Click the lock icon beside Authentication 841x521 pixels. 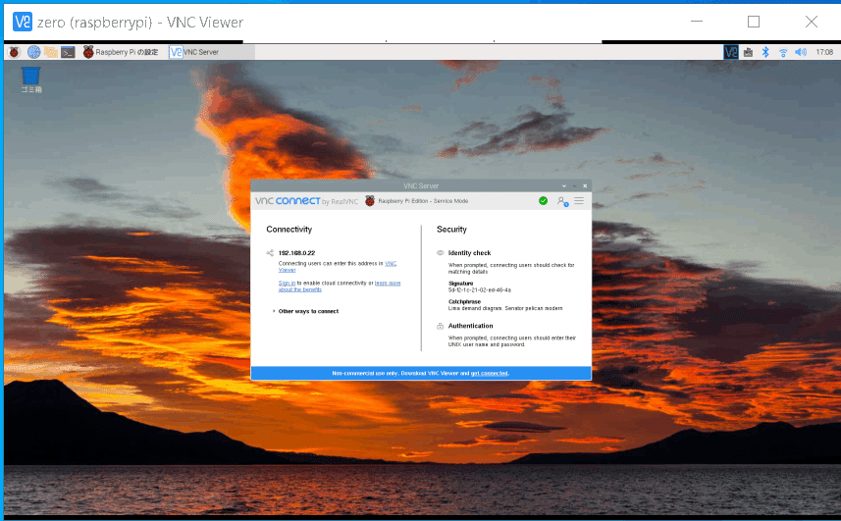pyautogui.click(x=440, y=326)
